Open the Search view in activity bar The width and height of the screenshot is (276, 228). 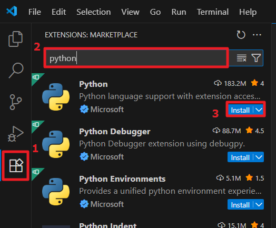pos(16,70)
